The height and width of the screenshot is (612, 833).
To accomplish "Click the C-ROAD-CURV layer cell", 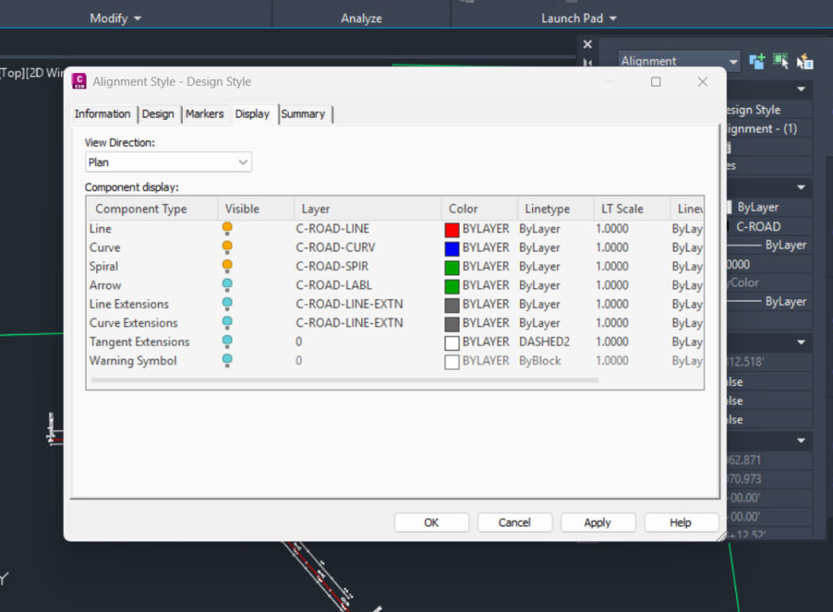I will (x=335, y=247).
